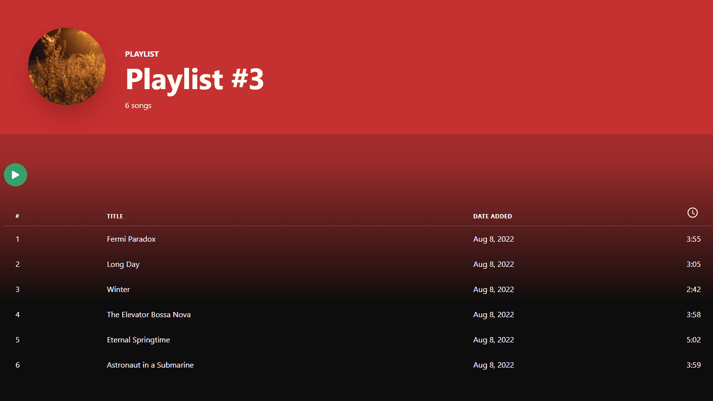Choose Astronaut in a Submarine track
Screen dimensions: 713x401
[x=150, y=365]
